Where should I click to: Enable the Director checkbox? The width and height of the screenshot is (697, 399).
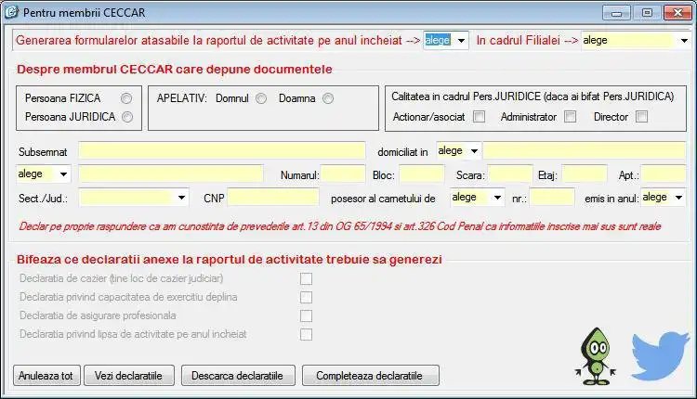[641, 117]
